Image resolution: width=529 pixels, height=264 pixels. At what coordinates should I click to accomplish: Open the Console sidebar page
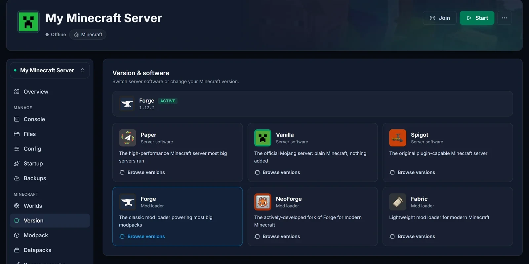point(50,119)
